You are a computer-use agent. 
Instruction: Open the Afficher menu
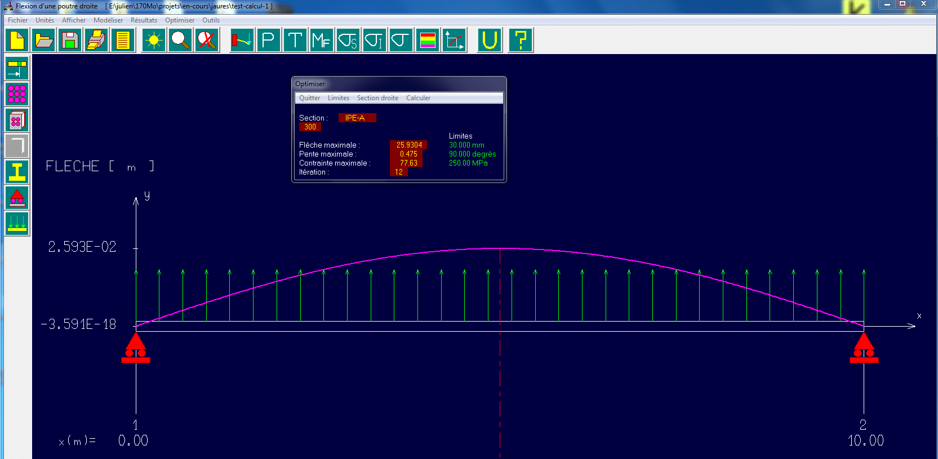click(x=74, y=20)
